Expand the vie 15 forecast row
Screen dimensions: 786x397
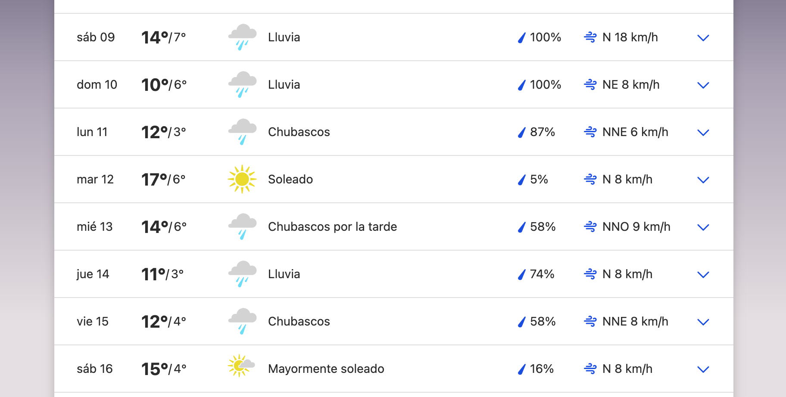(x=703, y=322)
